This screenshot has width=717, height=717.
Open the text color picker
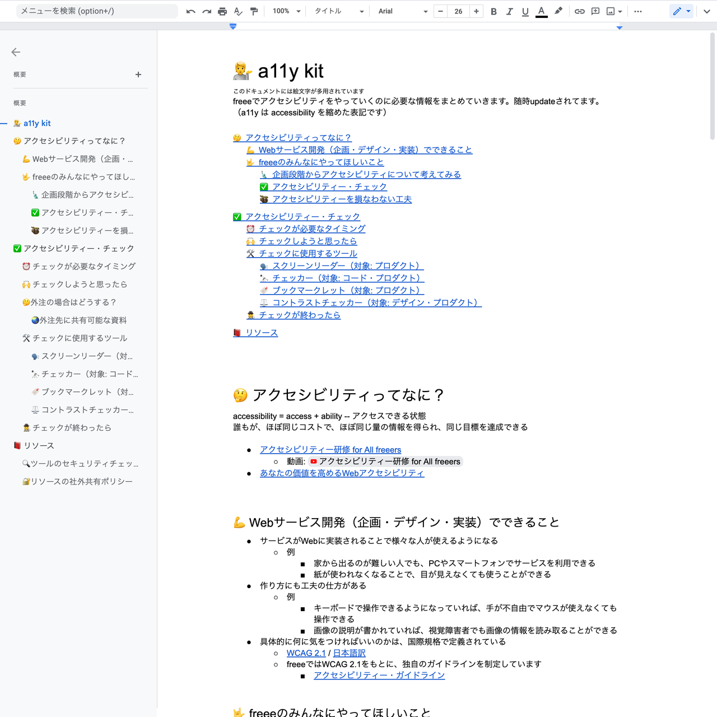tap(541, 11)
